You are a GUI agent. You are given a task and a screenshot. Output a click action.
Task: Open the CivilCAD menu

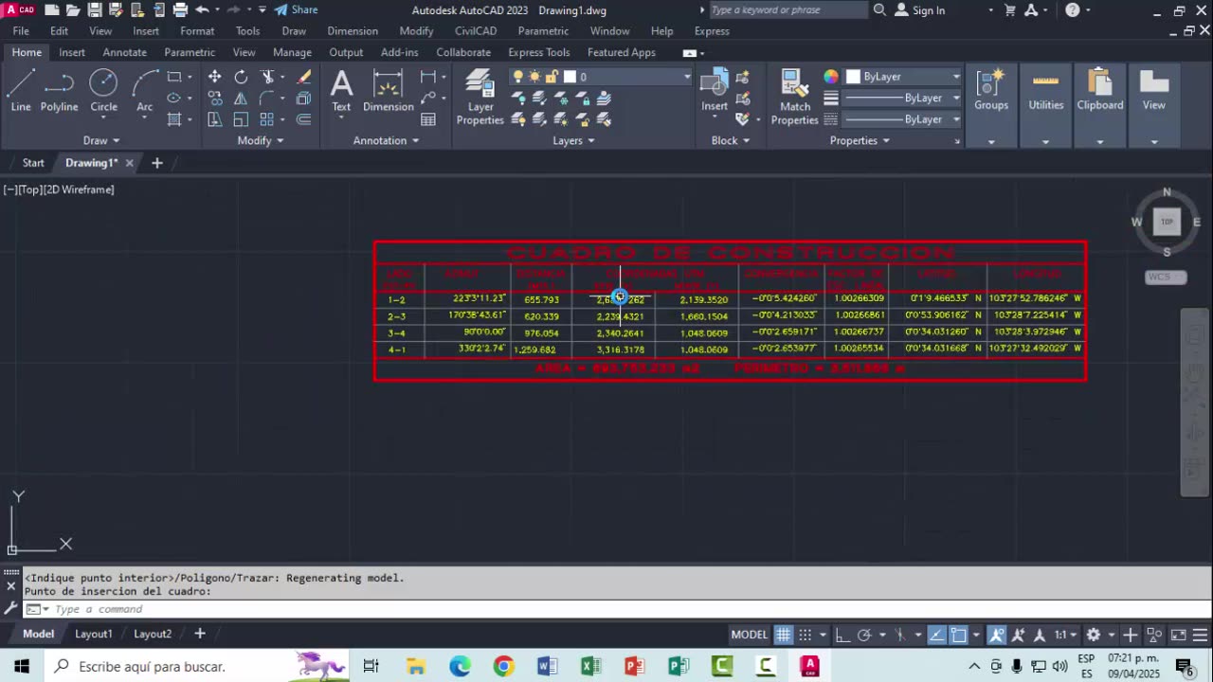pyautogui.click(x=475, y=31)
